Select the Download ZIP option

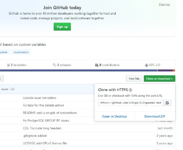coord(155,116)
